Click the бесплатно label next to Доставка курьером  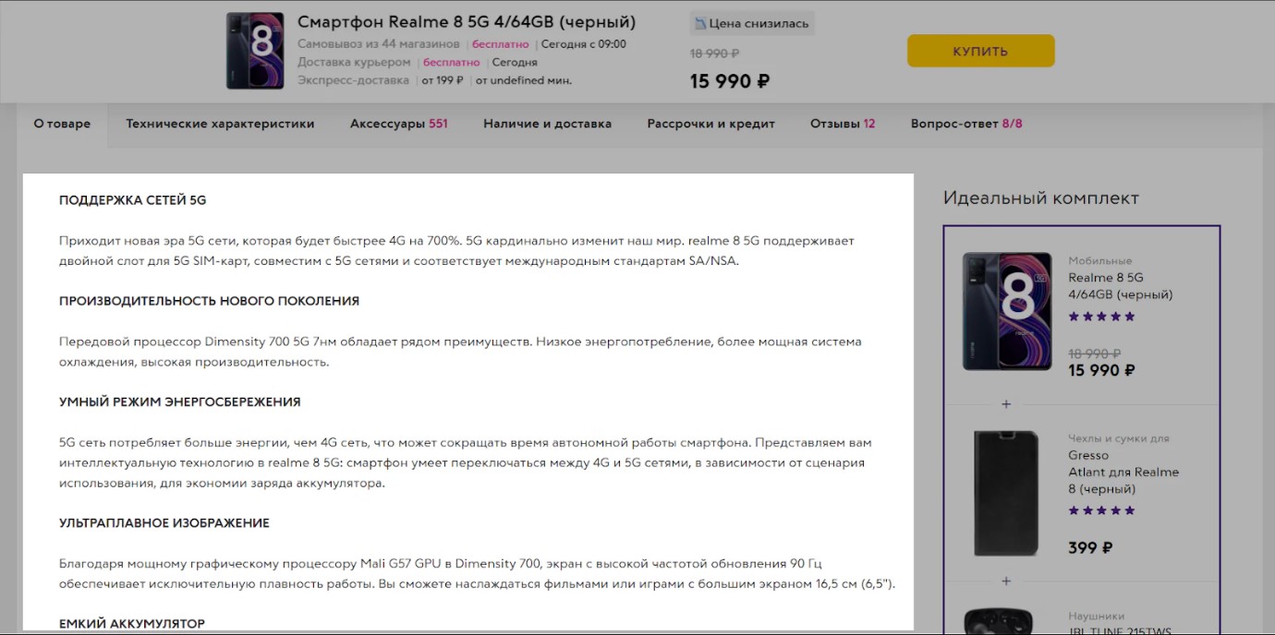point(451,62)
